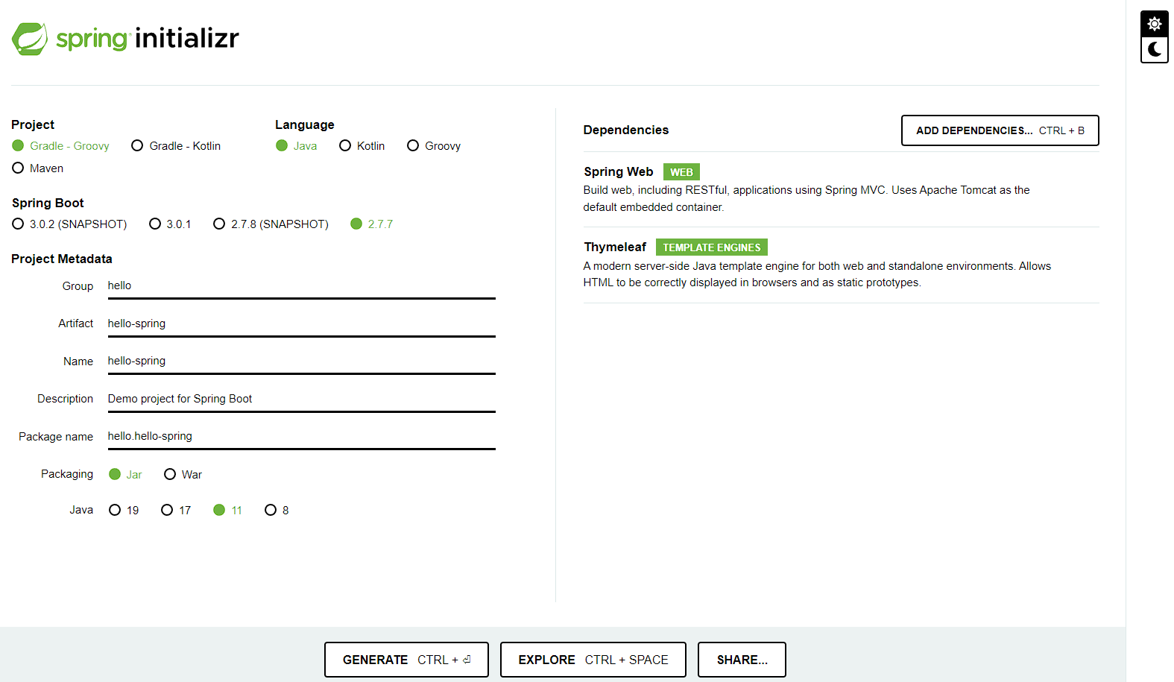Select Gradle - Kotlin project type
The width and height of the screenshot is (1174, 682).
pos(176,146)
